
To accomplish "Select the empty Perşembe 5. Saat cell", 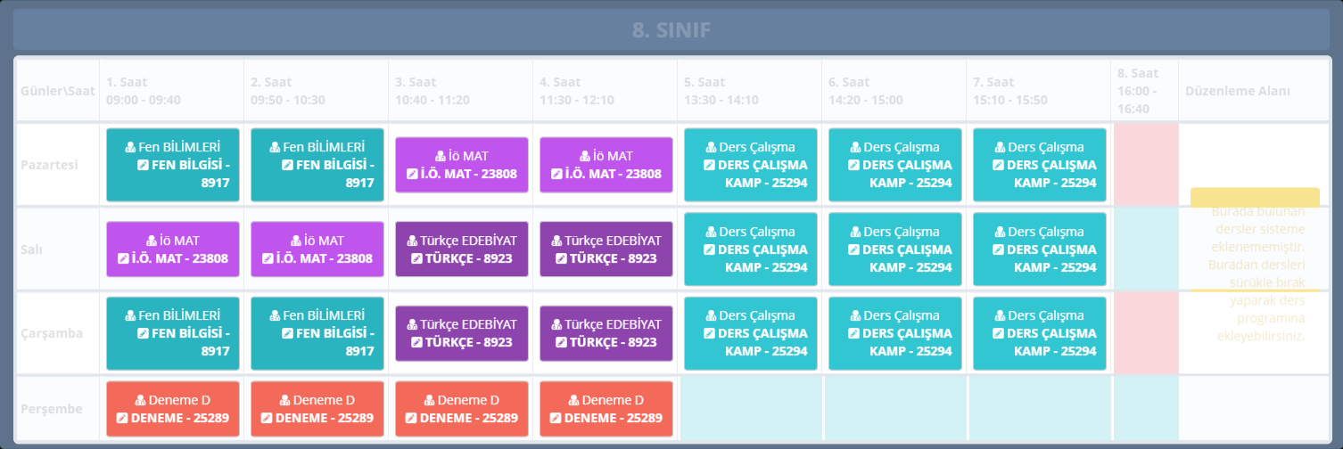I will (750, 409).
